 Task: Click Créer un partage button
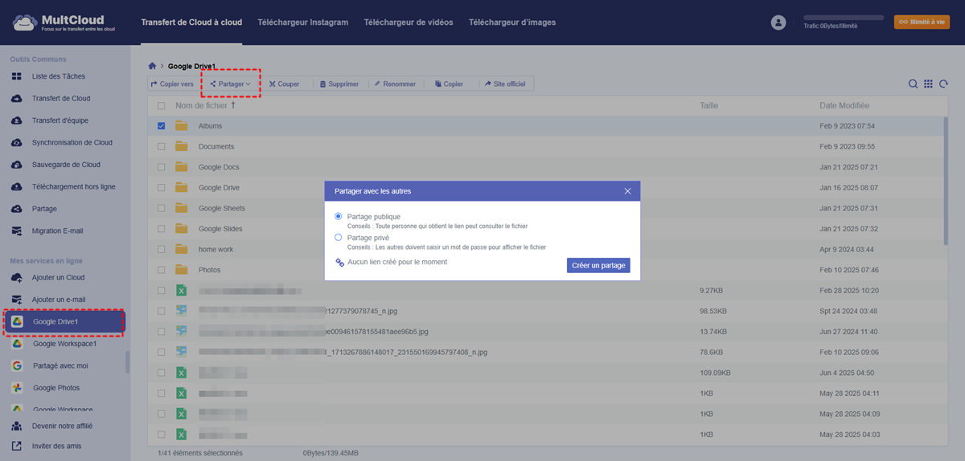598,265
